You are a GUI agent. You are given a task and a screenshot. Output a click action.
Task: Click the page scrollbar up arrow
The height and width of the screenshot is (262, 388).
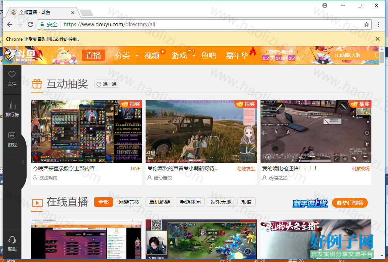382,49
